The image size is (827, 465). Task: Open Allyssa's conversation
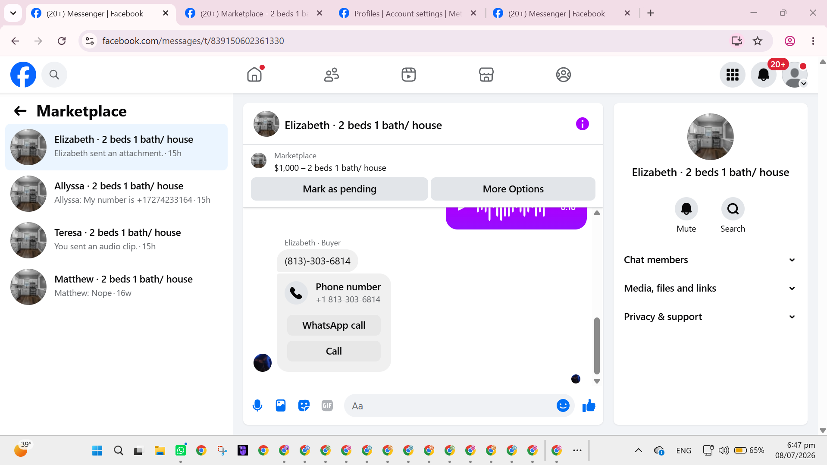116,194
